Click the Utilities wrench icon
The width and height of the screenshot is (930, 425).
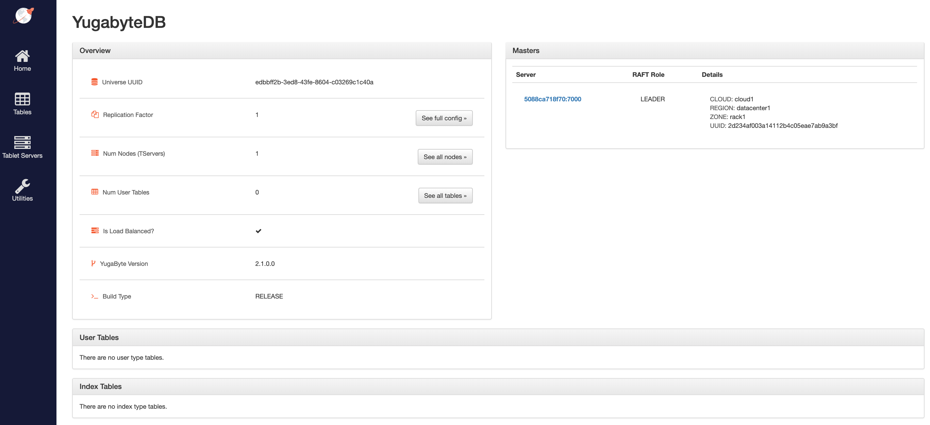pyautogui.click(x=22, y=186)
